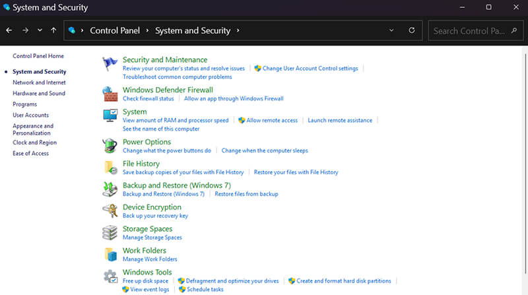Image resolution: width=528 pixels, height=295 pixels.
Task: Free up disk space
Action: pyautogui.click(x=145, y=281)
